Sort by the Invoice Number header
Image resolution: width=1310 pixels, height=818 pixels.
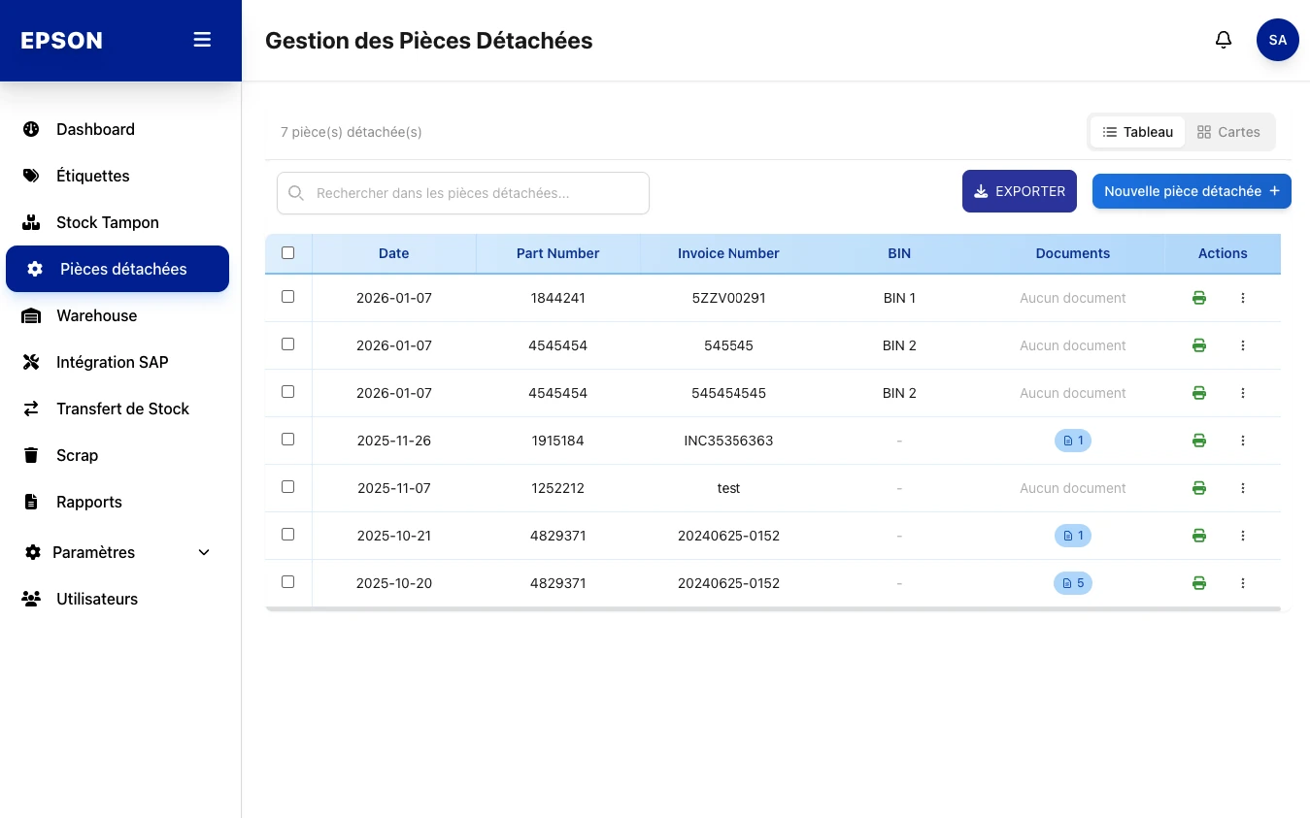click(x=728, y=253)
